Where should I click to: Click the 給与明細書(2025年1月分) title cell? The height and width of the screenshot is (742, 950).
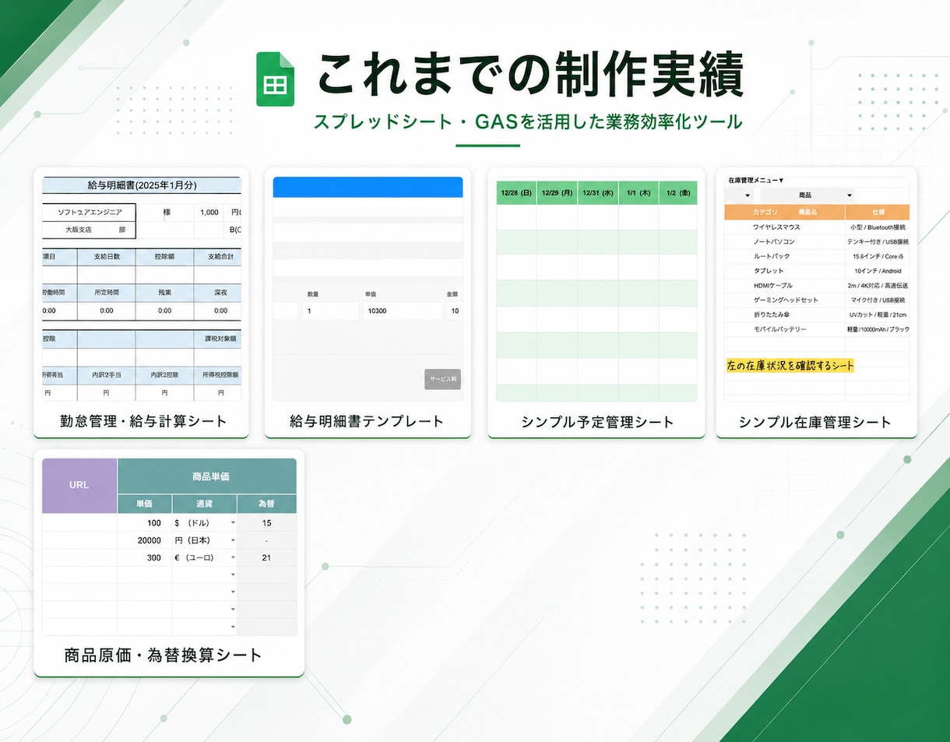[x=142, y=185]
